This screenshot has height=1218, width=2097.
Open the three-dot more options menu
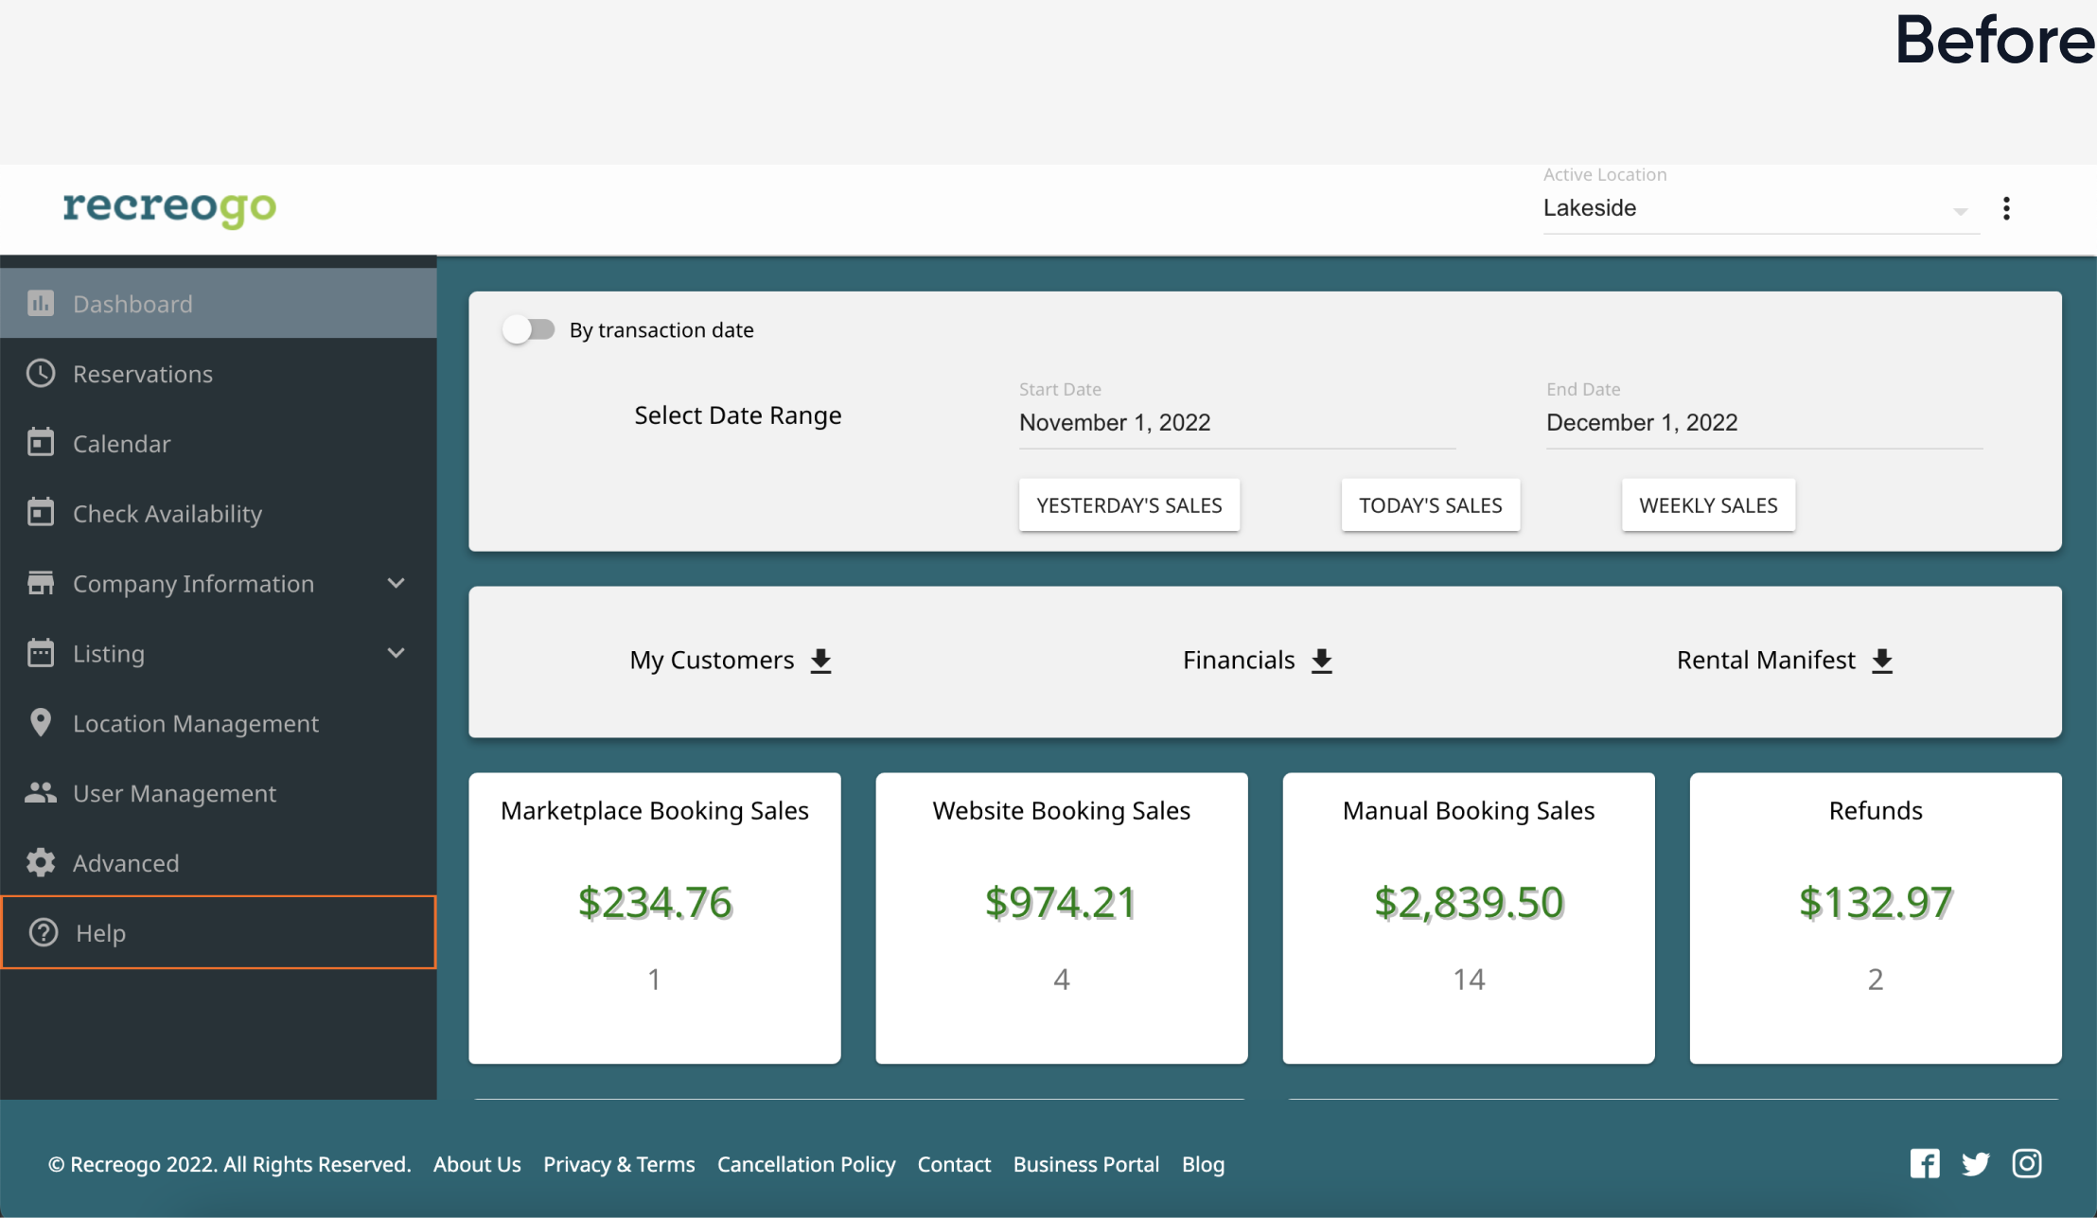tap(2006, 208)
